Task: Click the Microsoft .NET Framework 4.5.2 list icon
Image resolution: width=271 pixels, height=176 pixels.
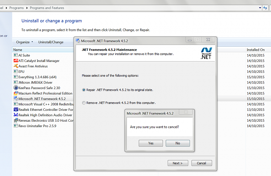Action: click(x=16, y=99)
